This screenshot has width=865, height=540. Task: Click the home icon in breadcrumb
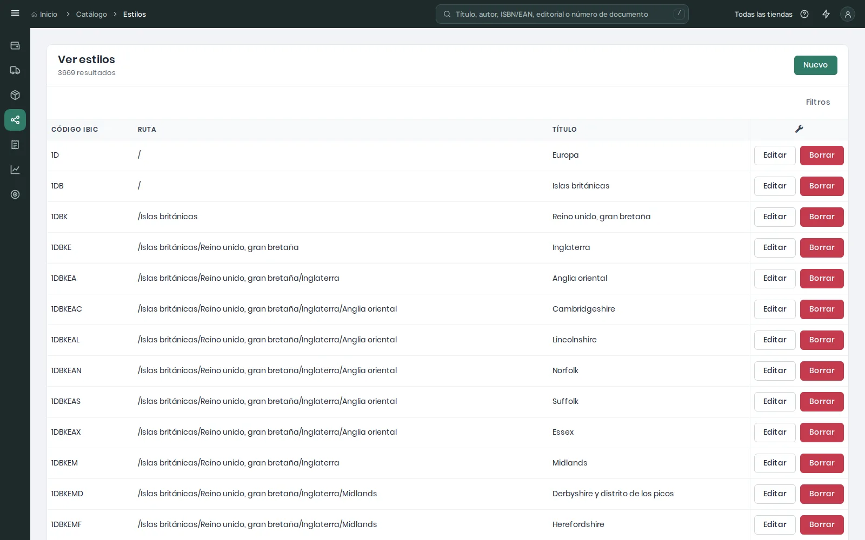pyautogui.click(x=34, y=15)
